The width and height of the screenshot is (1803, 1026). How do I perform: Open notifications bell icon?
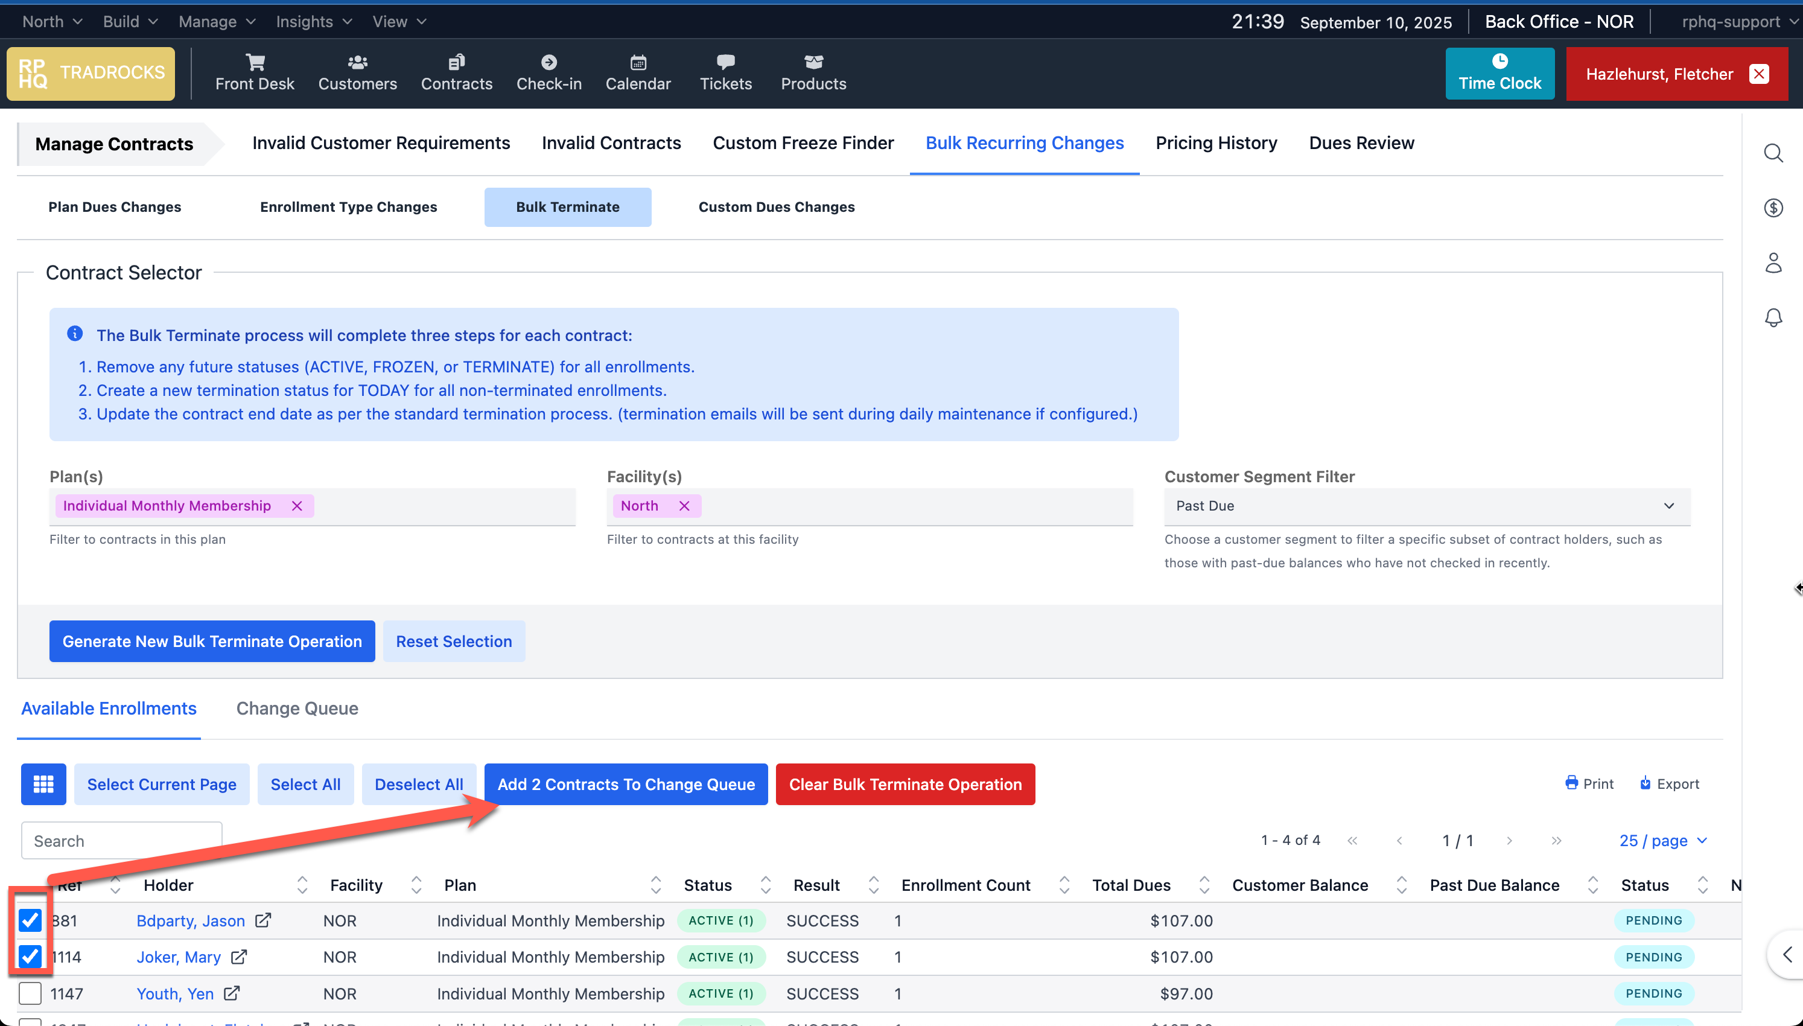click(1773, 318)
